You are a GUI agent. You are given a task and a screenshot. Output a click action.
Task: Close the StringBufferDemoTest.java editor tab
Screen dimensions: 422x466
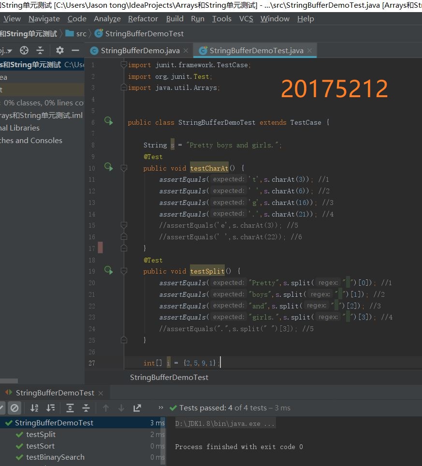pos(310,51)
